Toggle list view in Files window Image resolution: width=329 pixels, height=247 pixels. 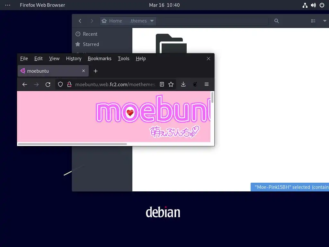click(313, 21)
